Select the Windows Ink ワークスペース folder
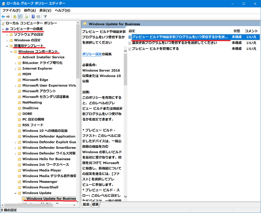This screenshot has width=261, height=213. click(46, 165)
